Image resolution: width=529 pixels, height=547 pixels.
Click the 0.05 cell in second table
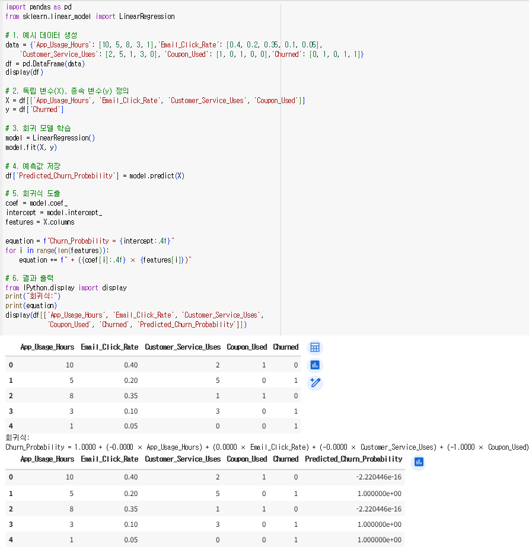click(x=131, y=540)
